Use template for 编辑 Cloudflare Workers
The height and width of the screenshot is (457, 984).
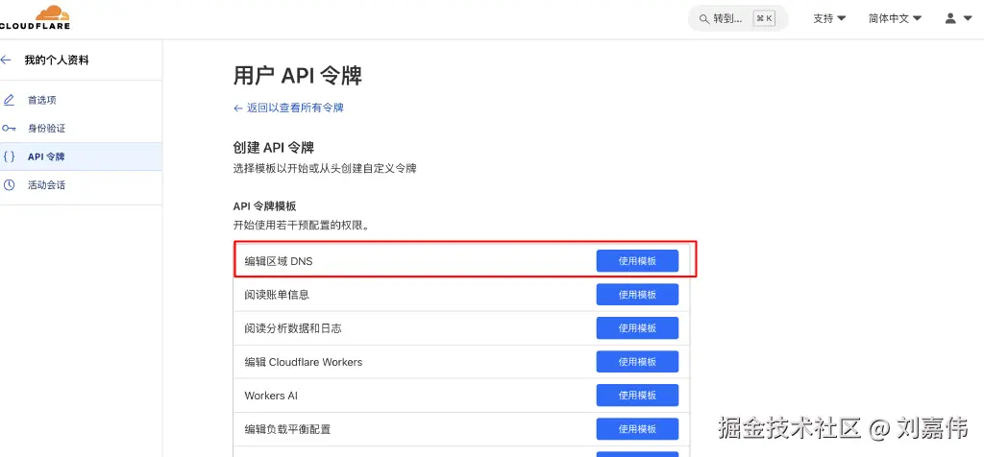[x=637, y=362]
